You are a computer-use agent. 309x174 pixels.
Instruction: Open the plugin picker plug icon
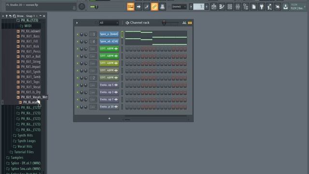[x=262, y=7]
